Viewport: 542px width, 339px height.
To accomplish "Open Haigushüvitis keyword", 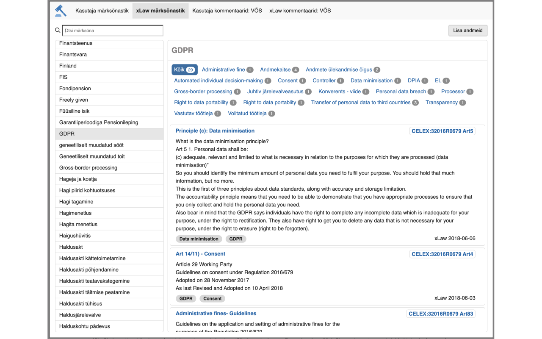I will pos(109,236).
